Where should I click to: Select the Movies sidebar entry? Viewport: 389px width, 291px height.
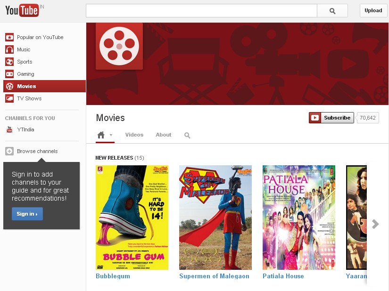point(45,86)
